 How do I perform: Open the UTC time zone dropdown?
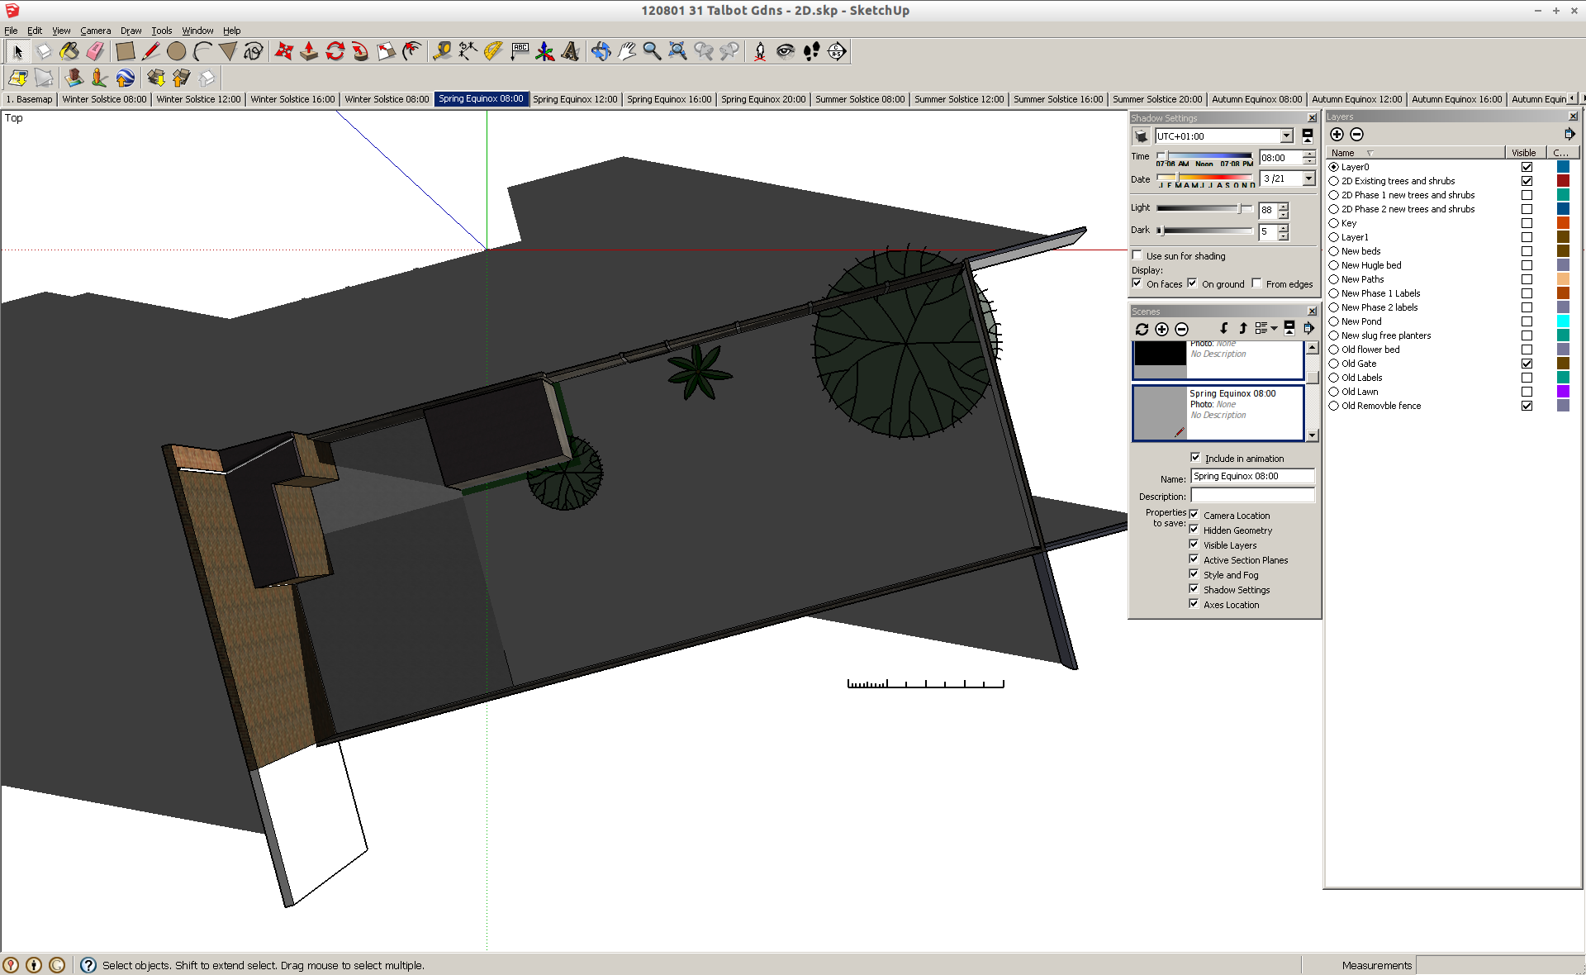click(1286, 136)
